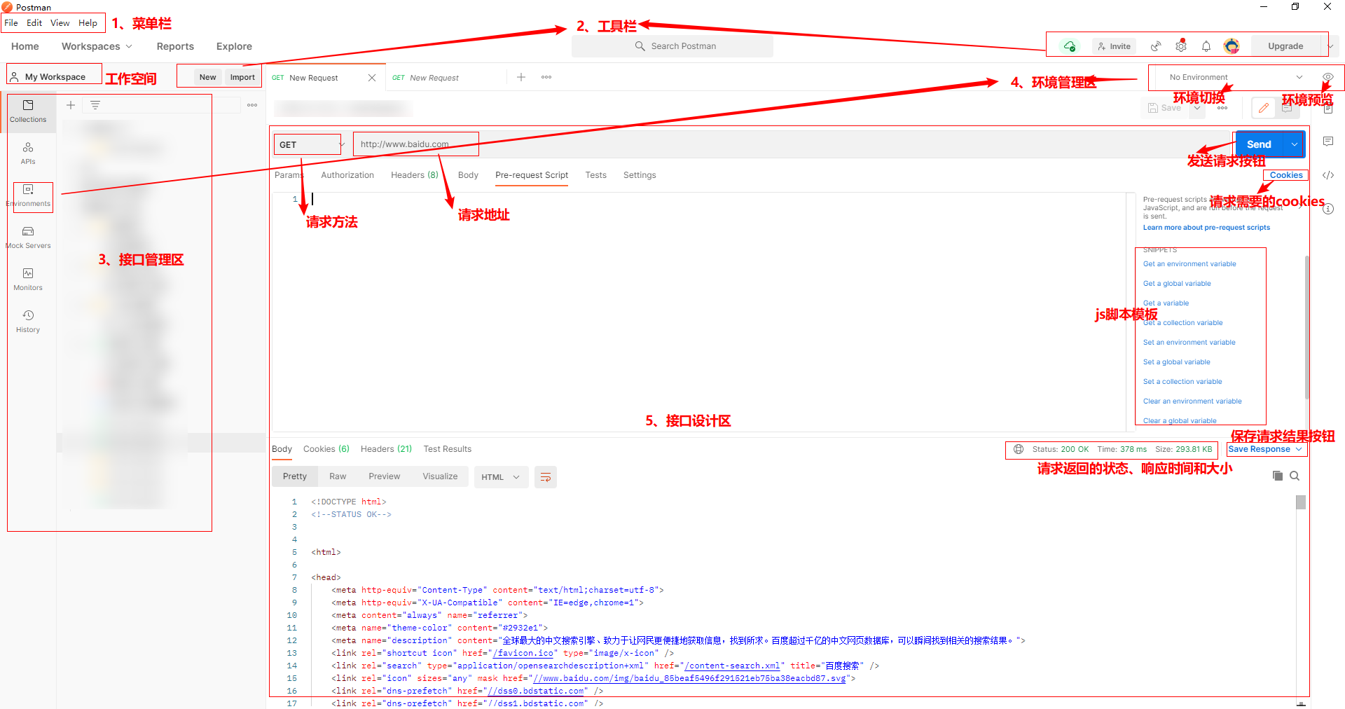Open the response Cookies (6) tab
Viewport: 1345px width, 709px height.
coord(326,449)
